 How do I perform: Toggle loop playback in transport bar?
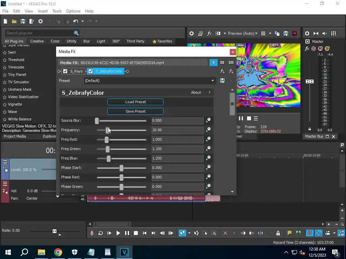click(x=100, y=233)
